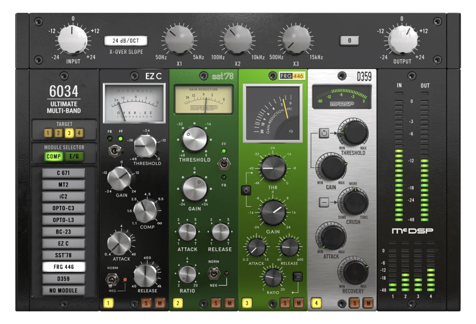Click EZ C THRESHOLD knob
Screen dimensions: 476x324
145,146
